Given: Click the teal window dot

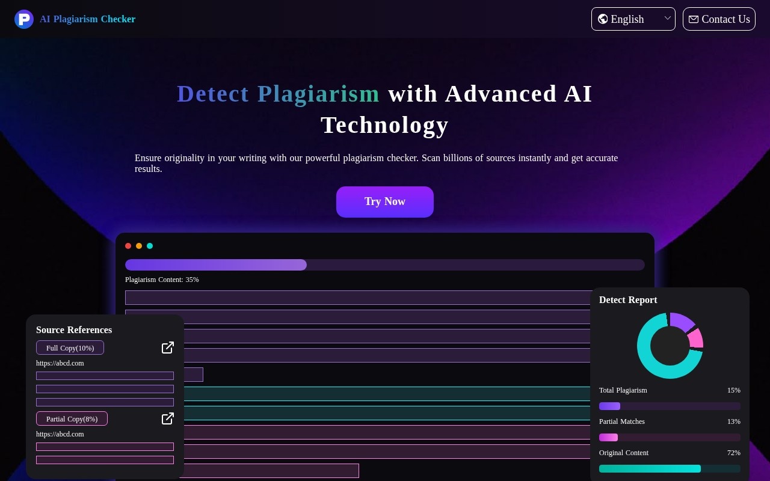Looking at the screenshot, I should click(150, 246).
